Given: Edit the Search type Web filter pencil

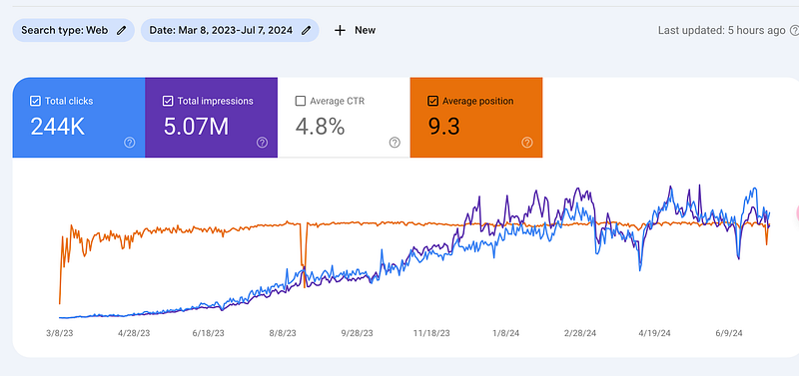Looking at the screenshot, I should pyautogui.click(x=121, y=31).
